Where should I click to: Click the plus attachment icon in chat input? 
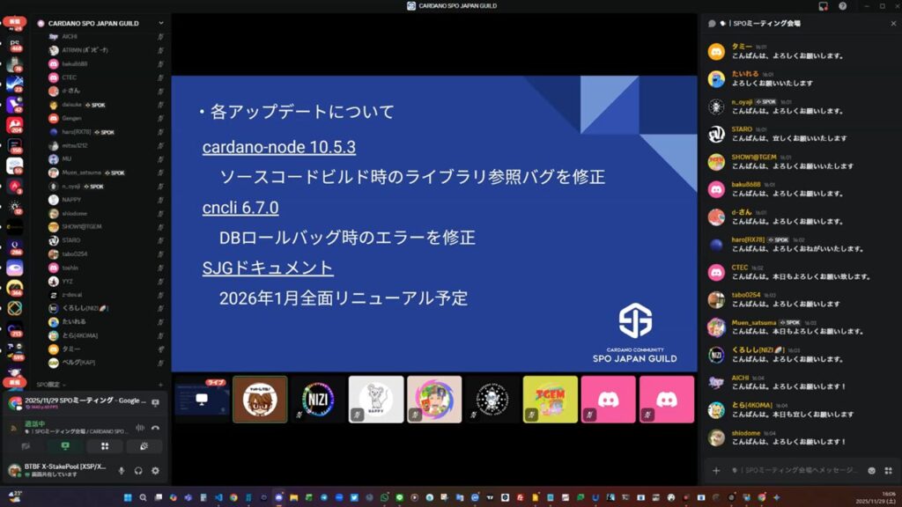[x=716, y=471]
